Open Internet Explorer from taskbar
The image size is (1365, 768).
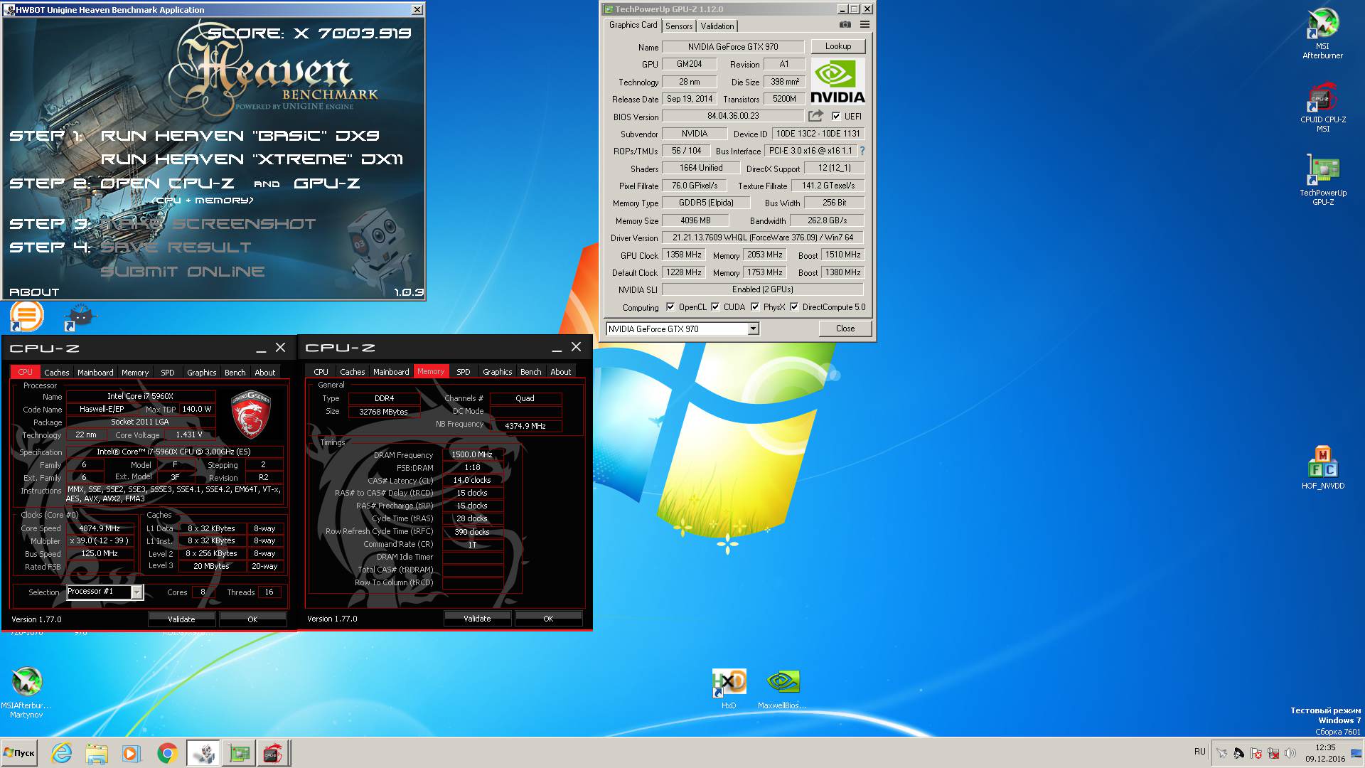pos(62,753)
